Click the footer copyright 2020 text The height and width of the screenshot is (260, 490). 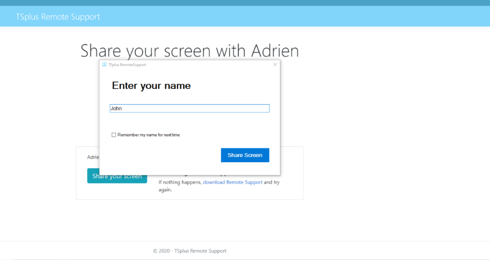[x=190, y=251]
